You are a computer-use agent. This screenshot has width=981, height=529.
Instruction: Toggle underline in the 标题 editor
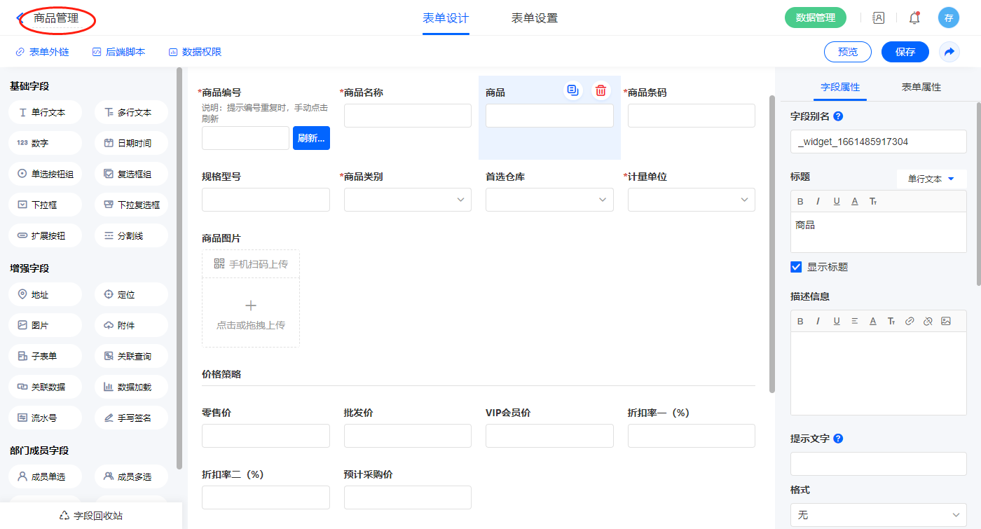pos(837,201)
